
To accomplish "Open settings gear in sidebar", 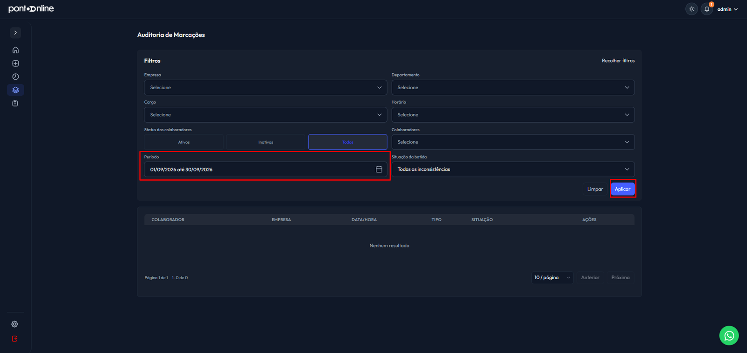I will point(15,324).
